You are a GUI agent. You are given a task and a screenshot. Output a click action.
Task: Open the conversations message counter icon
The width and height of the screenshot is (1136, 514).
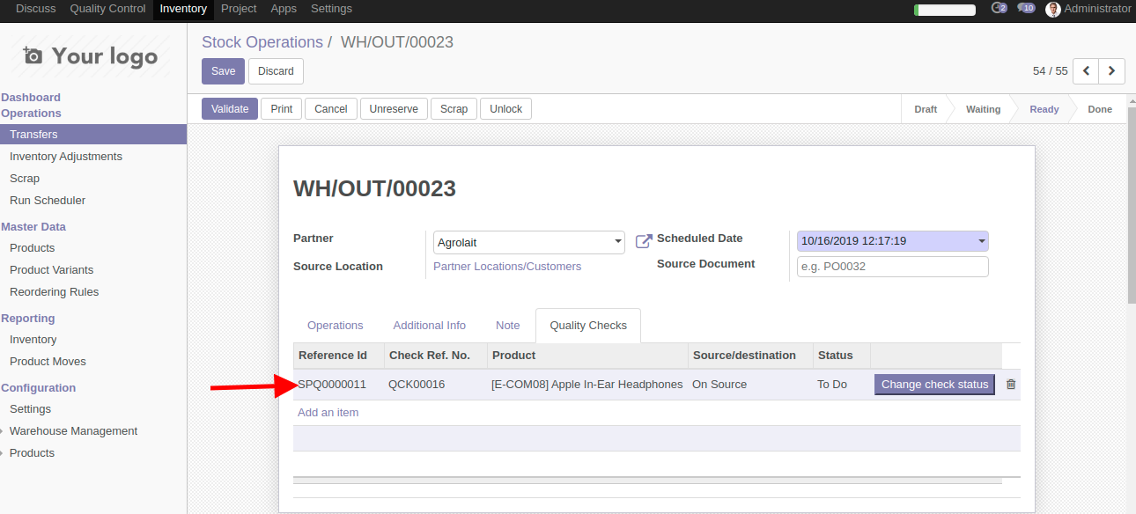tap(1025, 9)
